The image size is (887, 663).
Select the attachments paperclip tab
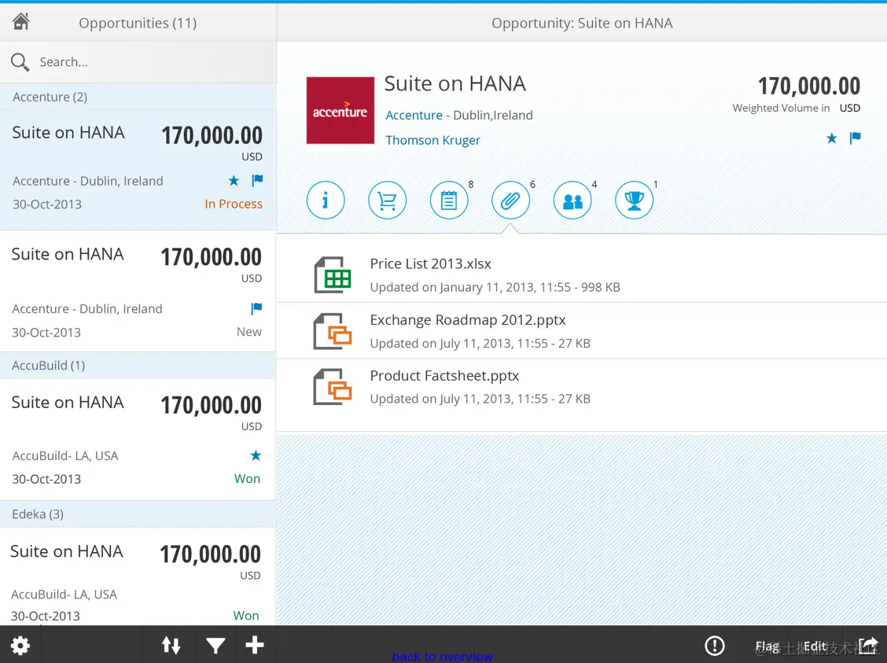click(x=510, y=201)
